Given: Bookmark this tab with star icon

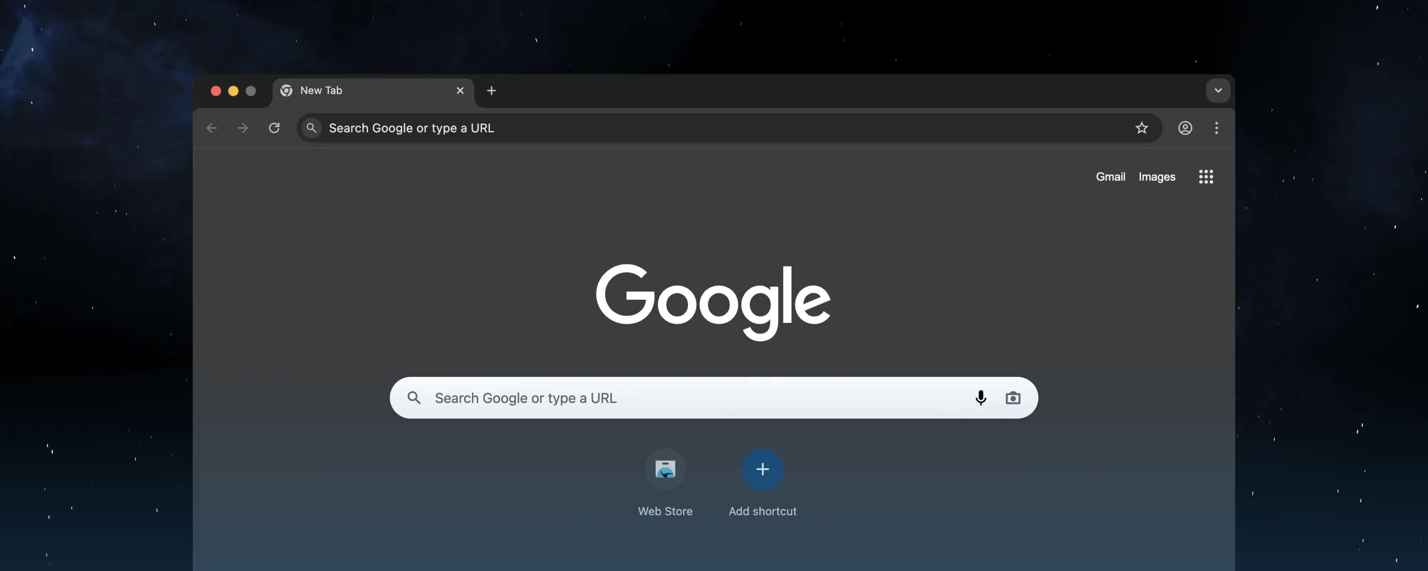Looking at the screenshot, I should point(1141,128).
